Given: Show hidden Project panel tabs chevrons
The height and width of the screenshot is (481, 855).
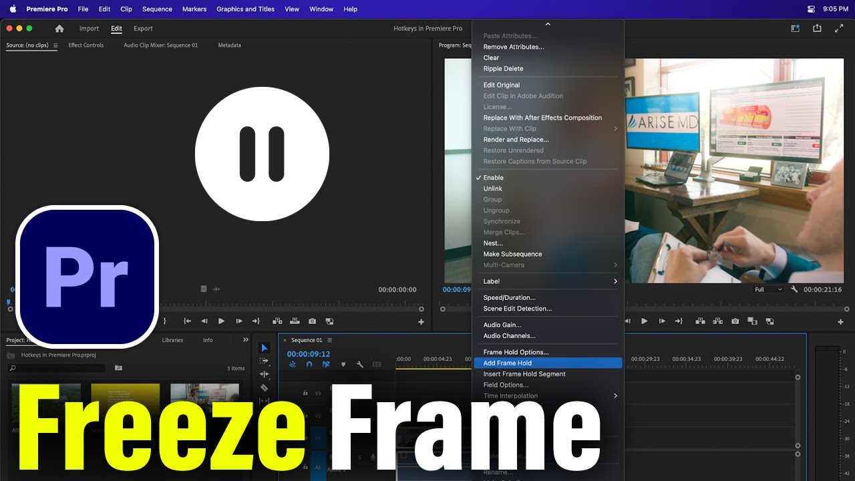Looking at the screenshot, I should 245,340.
